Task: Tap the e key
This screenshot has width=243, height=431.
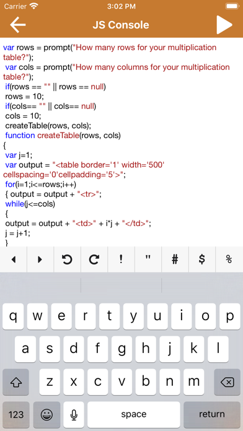Action: pyautogui.click(x=61, y=316)
